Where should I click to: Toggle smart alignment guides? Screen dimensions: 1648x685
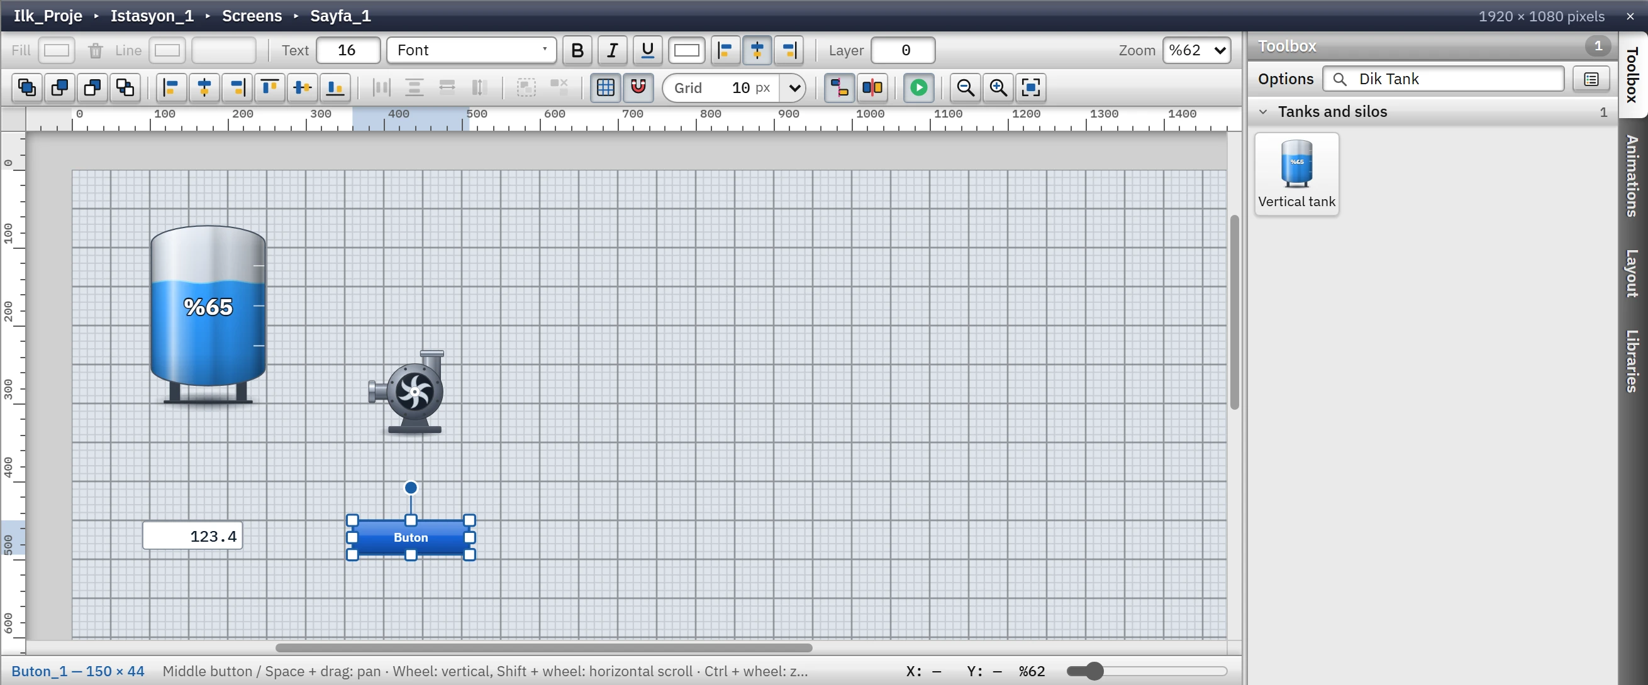click(x=839, y=87)
